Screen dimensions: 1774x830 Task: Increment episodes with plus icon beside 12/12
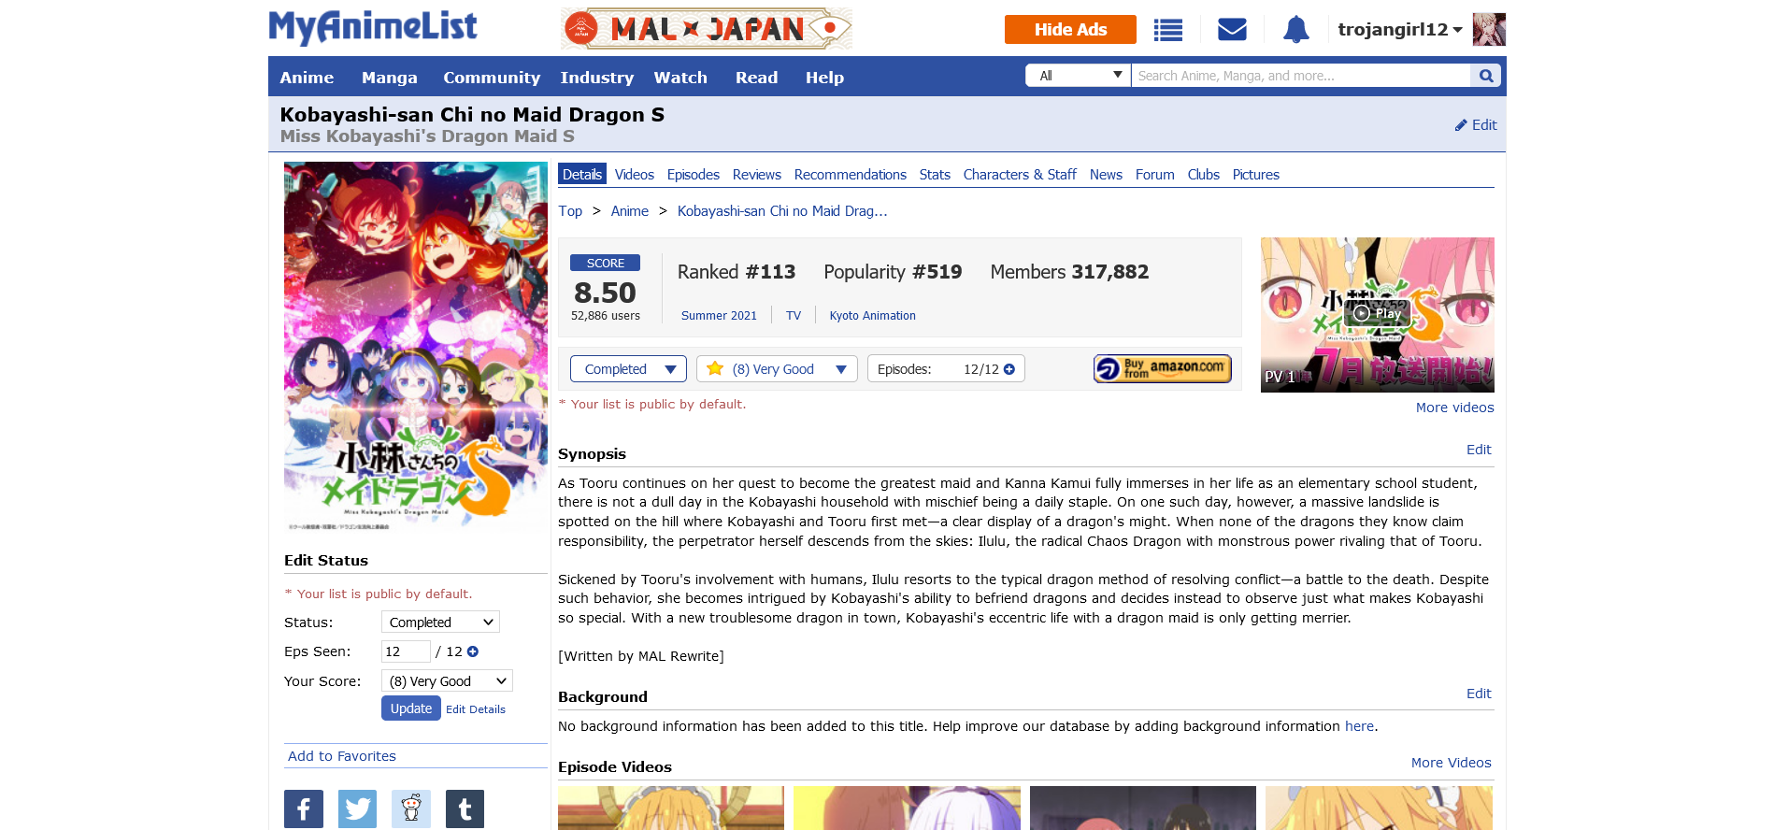[1009, 369]
